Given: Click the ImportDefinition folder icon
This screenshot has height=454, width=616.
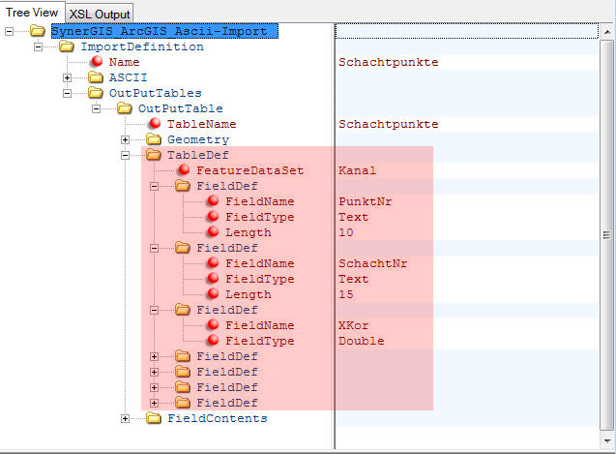Looking at the screenshot, I should click(67, 46).
